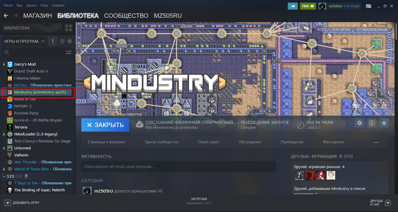This screenshot has height=212, width=398.
Task: Click the activity status input field
Action: tap(178, 167)
